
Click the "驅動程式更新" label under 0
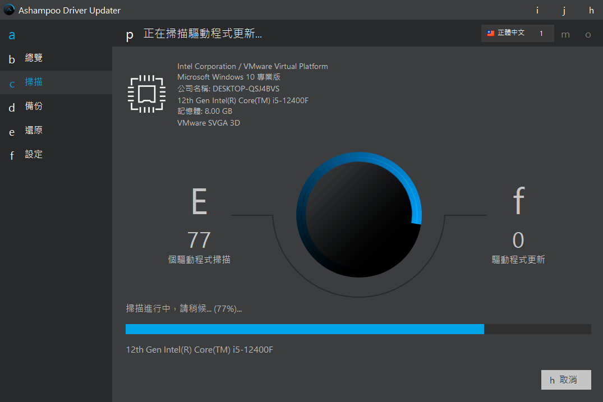pyautogui.click(x=518, y=260)
